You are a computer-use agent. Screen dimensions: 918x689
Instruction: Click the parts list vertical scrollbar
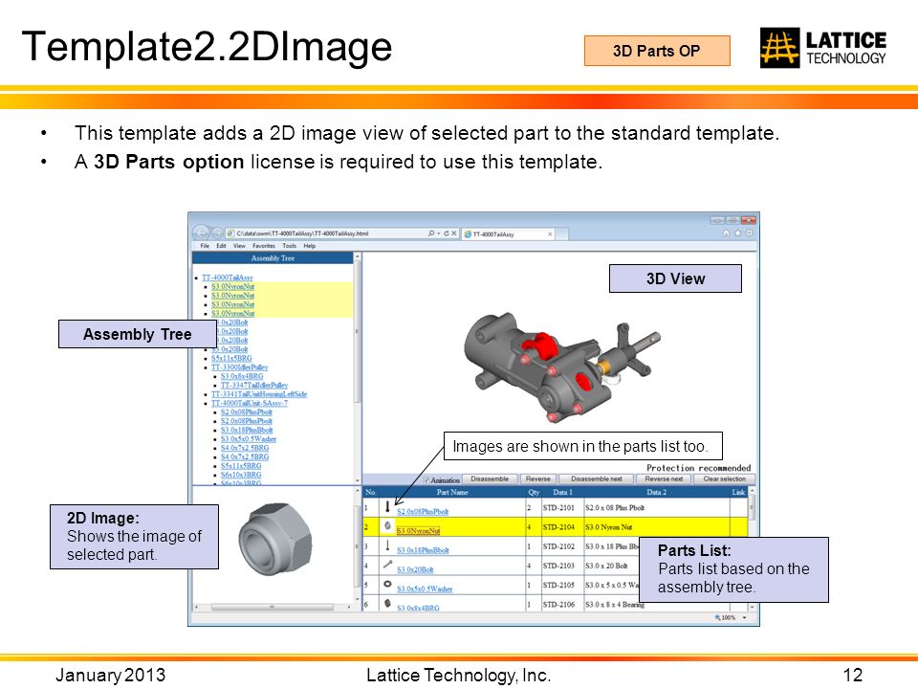752,549
